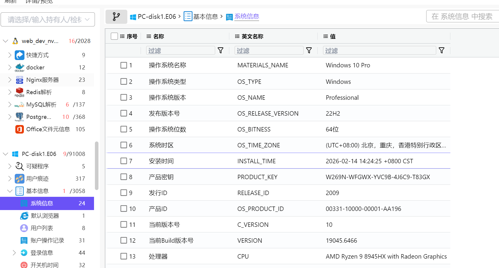The height and width of the screenshot is (268, 499).
Task: Select the Nginx服务器 tree item
Action: point(47,80)
